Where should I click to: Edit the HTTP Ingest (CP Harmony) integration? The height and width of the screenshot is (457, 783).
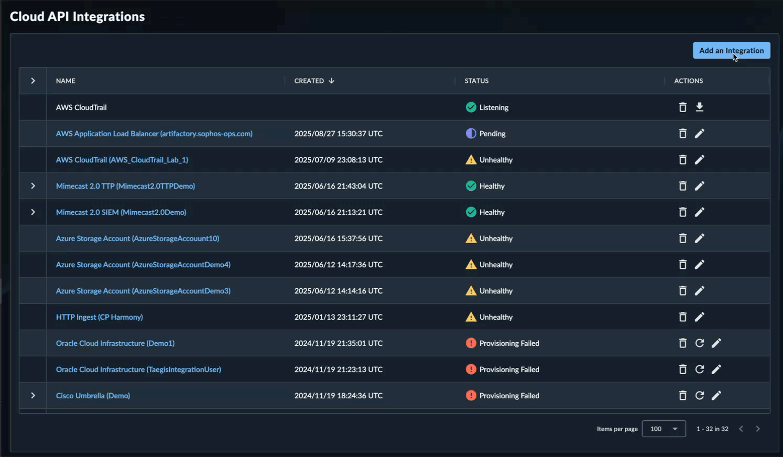tap(699, 317)
